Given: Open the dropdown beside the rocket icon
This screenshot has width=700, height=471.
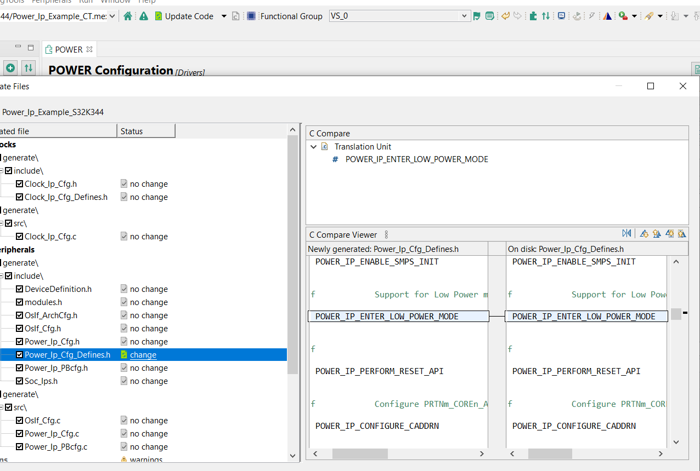Looking at the screenshot, I should point(660,16).
